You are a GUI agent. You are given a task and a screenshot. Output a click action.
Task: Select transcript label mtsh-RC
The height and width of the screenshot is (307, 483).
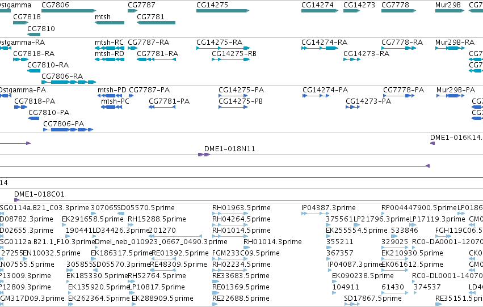tap(109, 42)
